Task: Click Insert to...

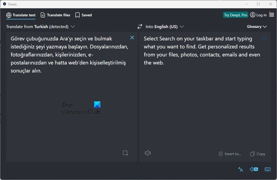Action: 230,154
